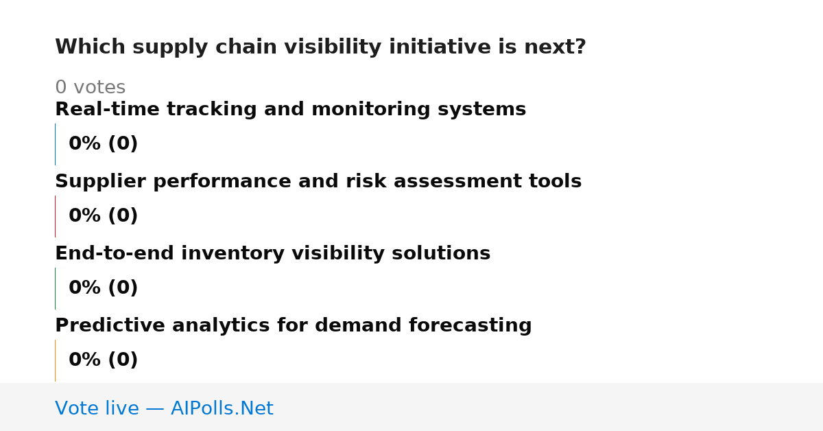Click 0% (0) result for Real-time tracking
Image resolution: width=823 pixels, height=431 pixels.
[x=103, y=144]
